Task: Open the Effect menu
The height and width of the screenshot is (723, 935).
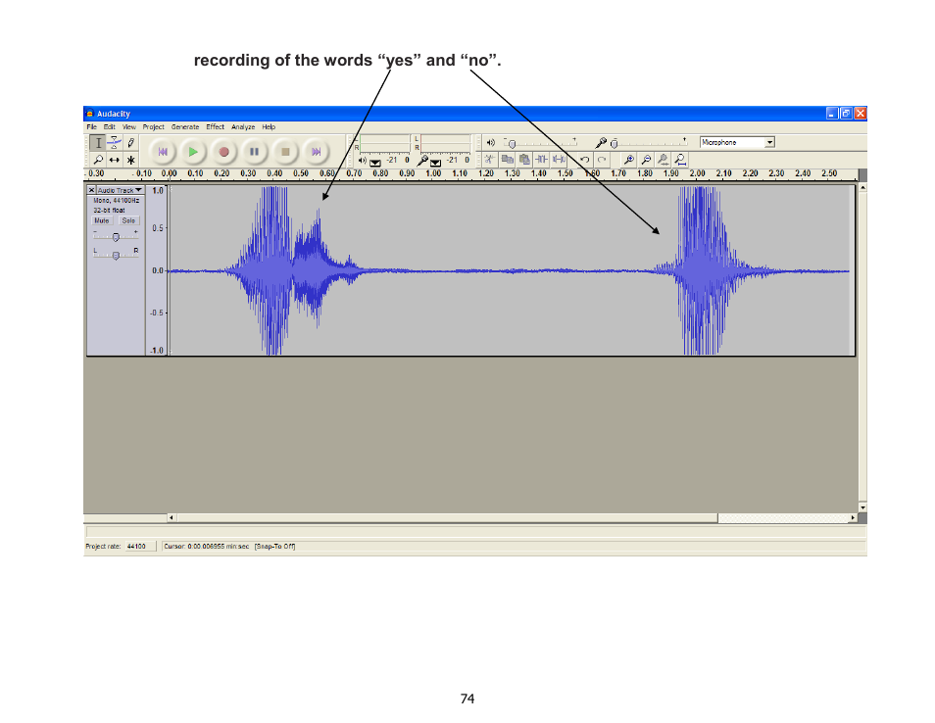Action: click(x=216, y=127)
